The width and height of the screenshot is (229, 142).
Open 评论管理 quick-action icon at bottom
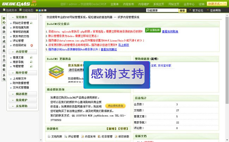66,136
